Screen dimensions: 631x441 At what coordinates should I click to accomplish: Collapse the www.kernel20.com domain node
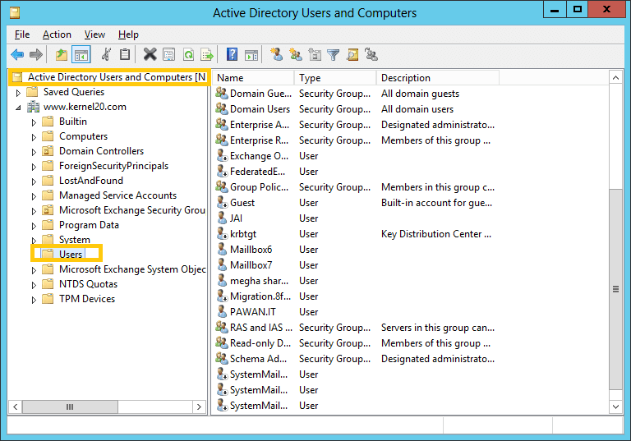click(x=18, y=108)
